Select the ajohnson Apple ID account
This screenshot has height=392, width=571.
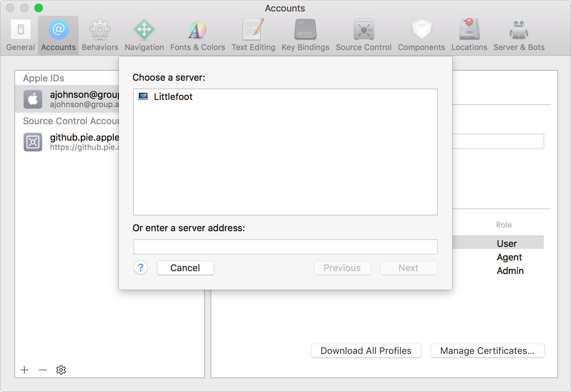pyautogui.click(x=67, y=99)
